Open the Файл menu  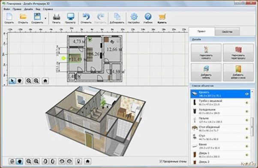point(7,9)
